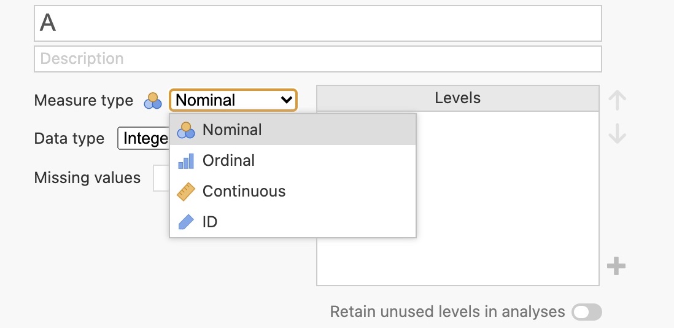Click the Levels column header
The width and height of the screenshot is (674, 328).
(x=457, y=98)
